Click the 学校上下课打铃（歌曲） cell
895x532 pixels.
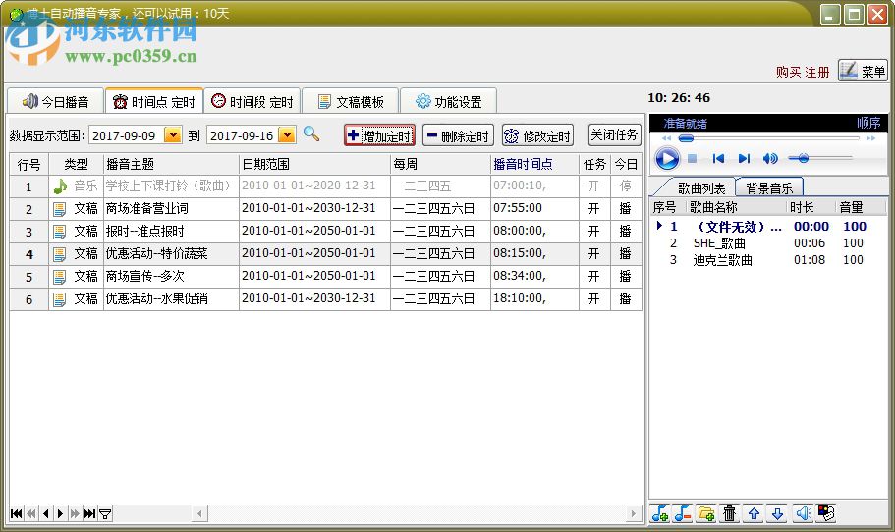171,186
